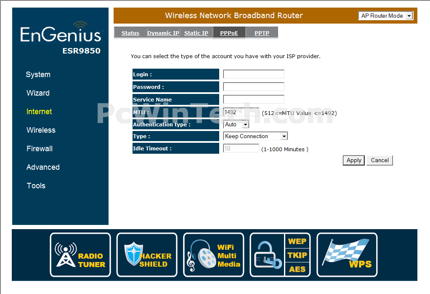Click the WiFi Multi Media icon
This screenshot has height=294, width=430.
click(x=214, y=255)
